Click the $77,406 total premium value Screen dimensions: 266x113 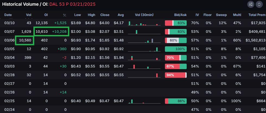point(258,57)
